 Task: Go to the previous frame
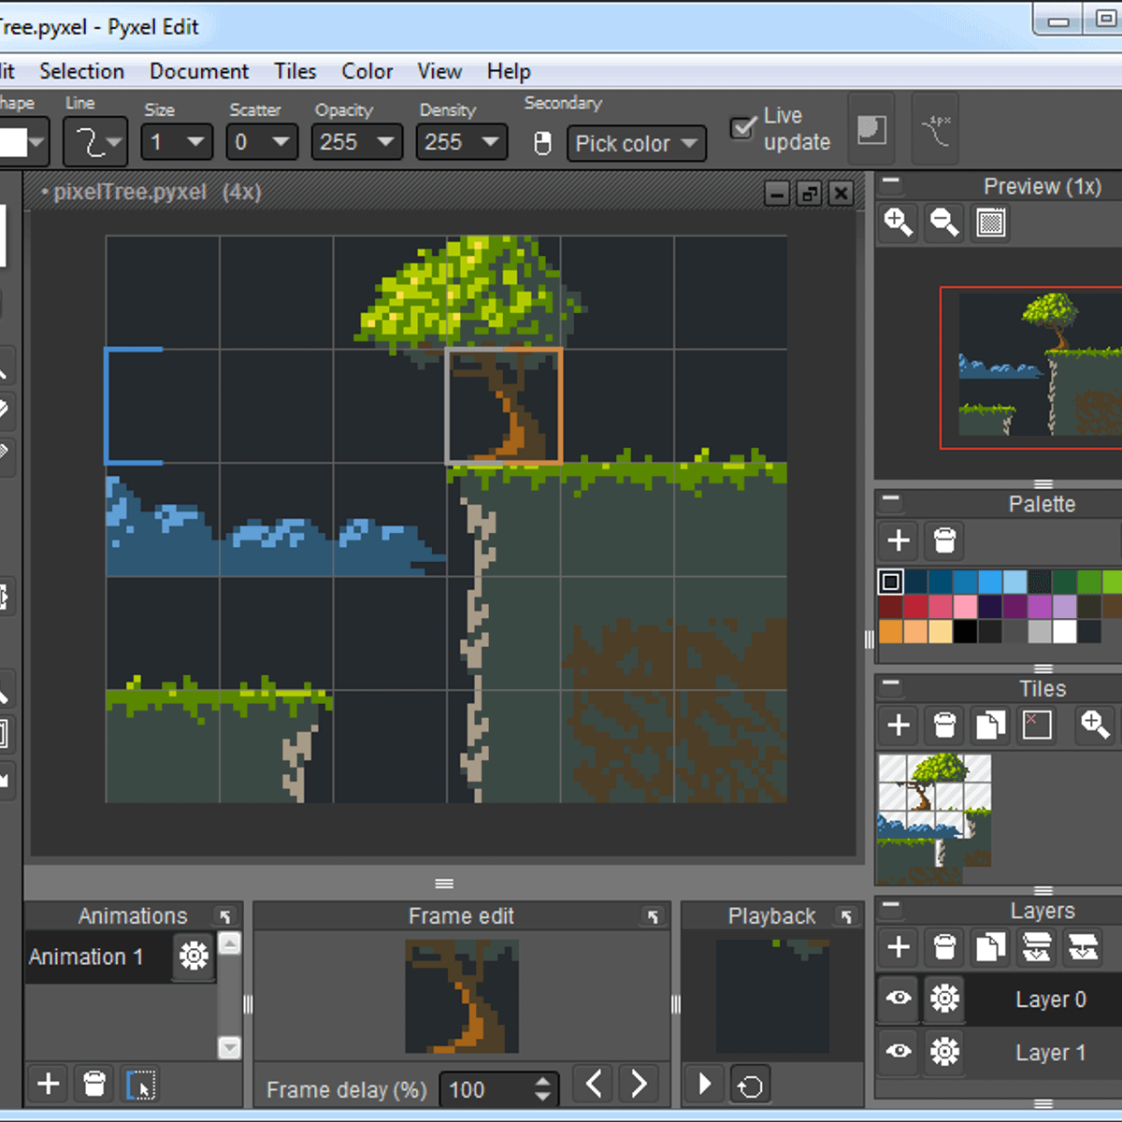click(594, 1084)
